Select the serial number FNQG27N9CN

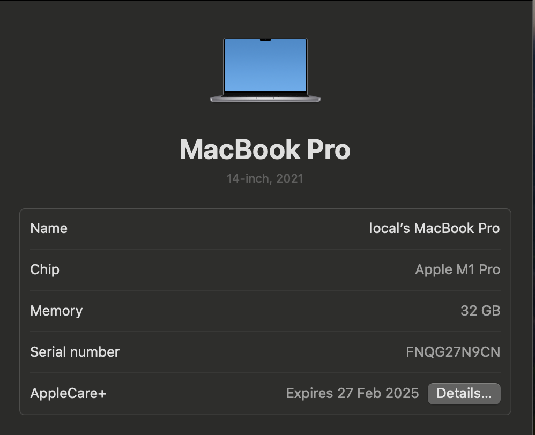[x=453, y=352]
